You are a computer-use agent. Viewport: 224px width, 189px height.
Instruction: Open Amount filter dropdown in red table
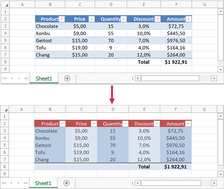point(188,124)
